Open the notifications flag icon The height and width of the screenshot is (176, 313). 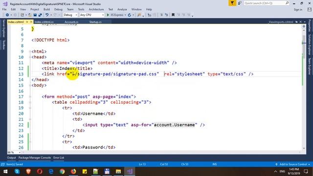(232, 3)
